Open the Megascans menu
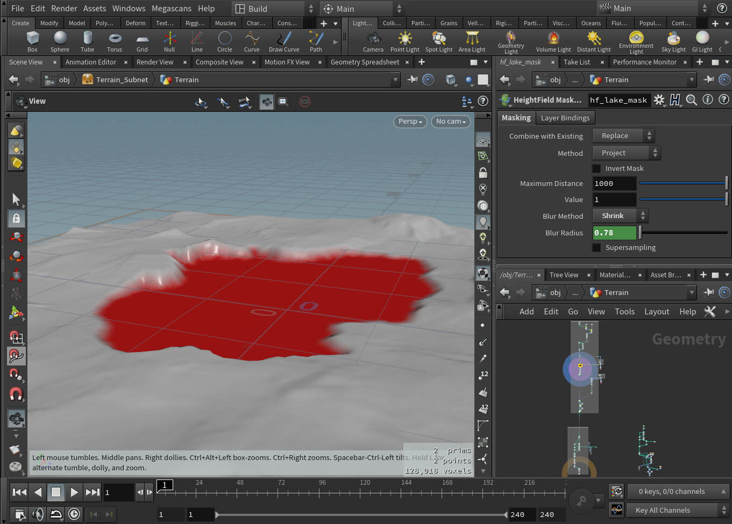Viewport: 732px width, 524px height. (x=172, y=8)
